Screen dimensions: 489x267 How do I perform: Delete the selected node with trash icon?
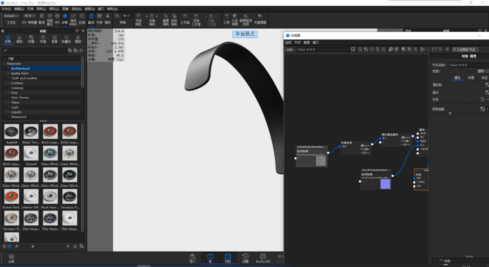click(x=396, y=49)
